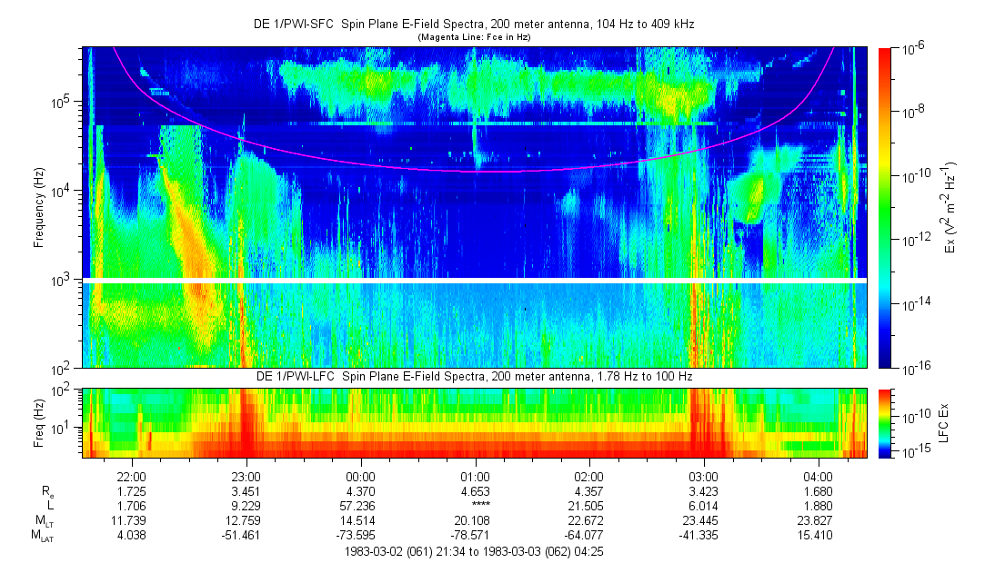Screen dimensions: 985x563
Task: Click the date range text at bottom
Action: 473,551
